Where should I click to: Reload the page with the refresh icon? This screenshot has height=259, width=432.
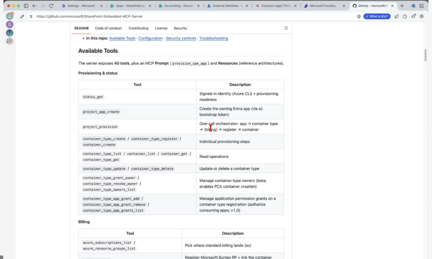(x=51, y=5)
